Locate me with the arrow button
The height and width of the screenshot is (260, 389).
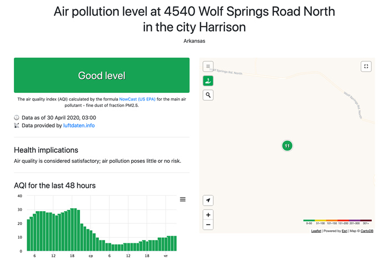[x=208, y=200]
